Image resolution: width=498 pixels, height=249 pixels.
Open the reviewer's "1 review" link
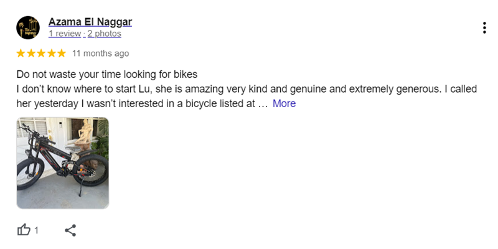[65, 34]
